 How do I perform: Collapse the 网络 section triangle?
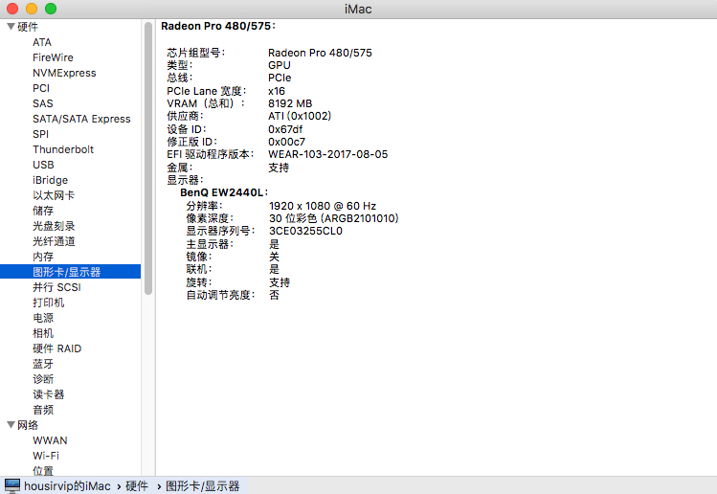click(11, 425)
